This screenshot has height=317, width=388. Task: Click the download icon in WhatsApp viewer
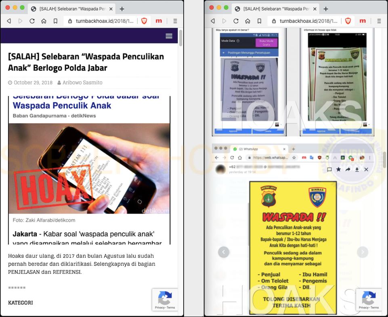click(357, 169)
